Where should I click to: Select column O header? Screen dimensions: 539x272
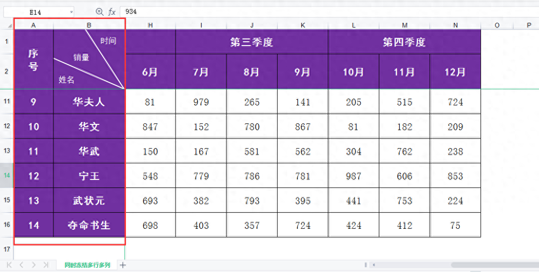pos(497,26)
